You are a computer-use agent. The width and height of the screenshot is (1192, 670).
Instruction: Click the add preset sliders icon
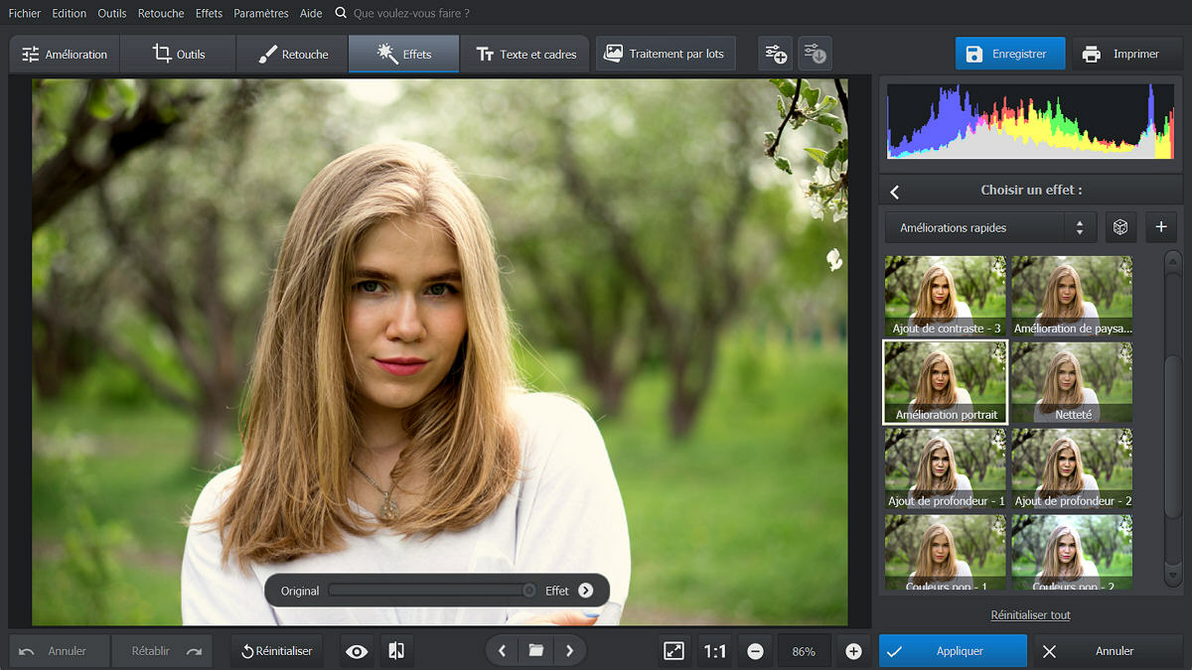point(776,54)
